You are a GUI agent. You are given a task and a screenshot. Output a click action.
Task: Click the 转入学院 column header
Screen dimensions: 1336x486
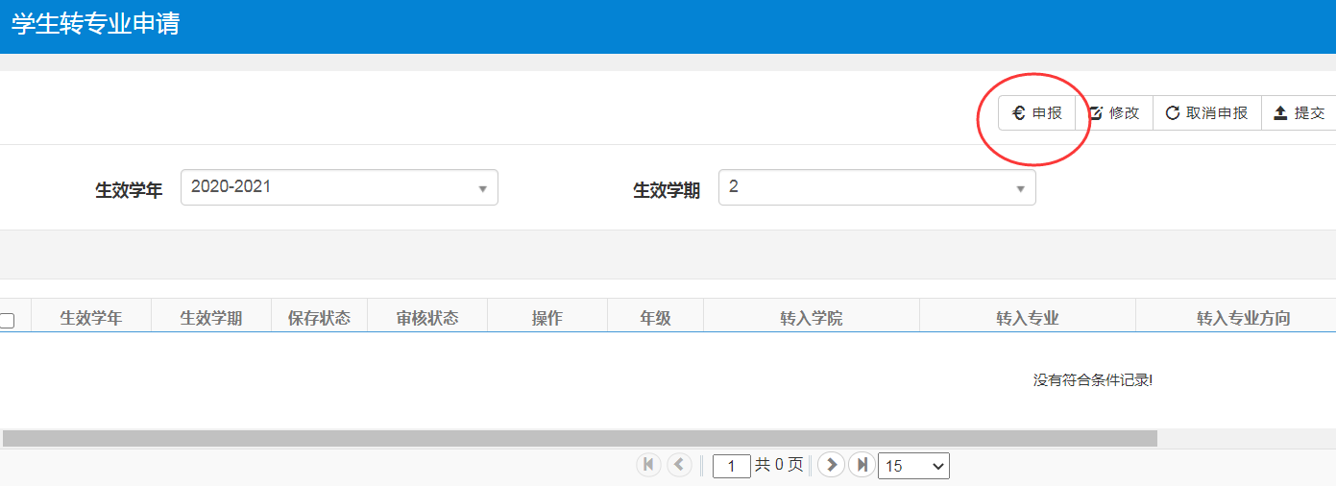(x=812, y=318)
